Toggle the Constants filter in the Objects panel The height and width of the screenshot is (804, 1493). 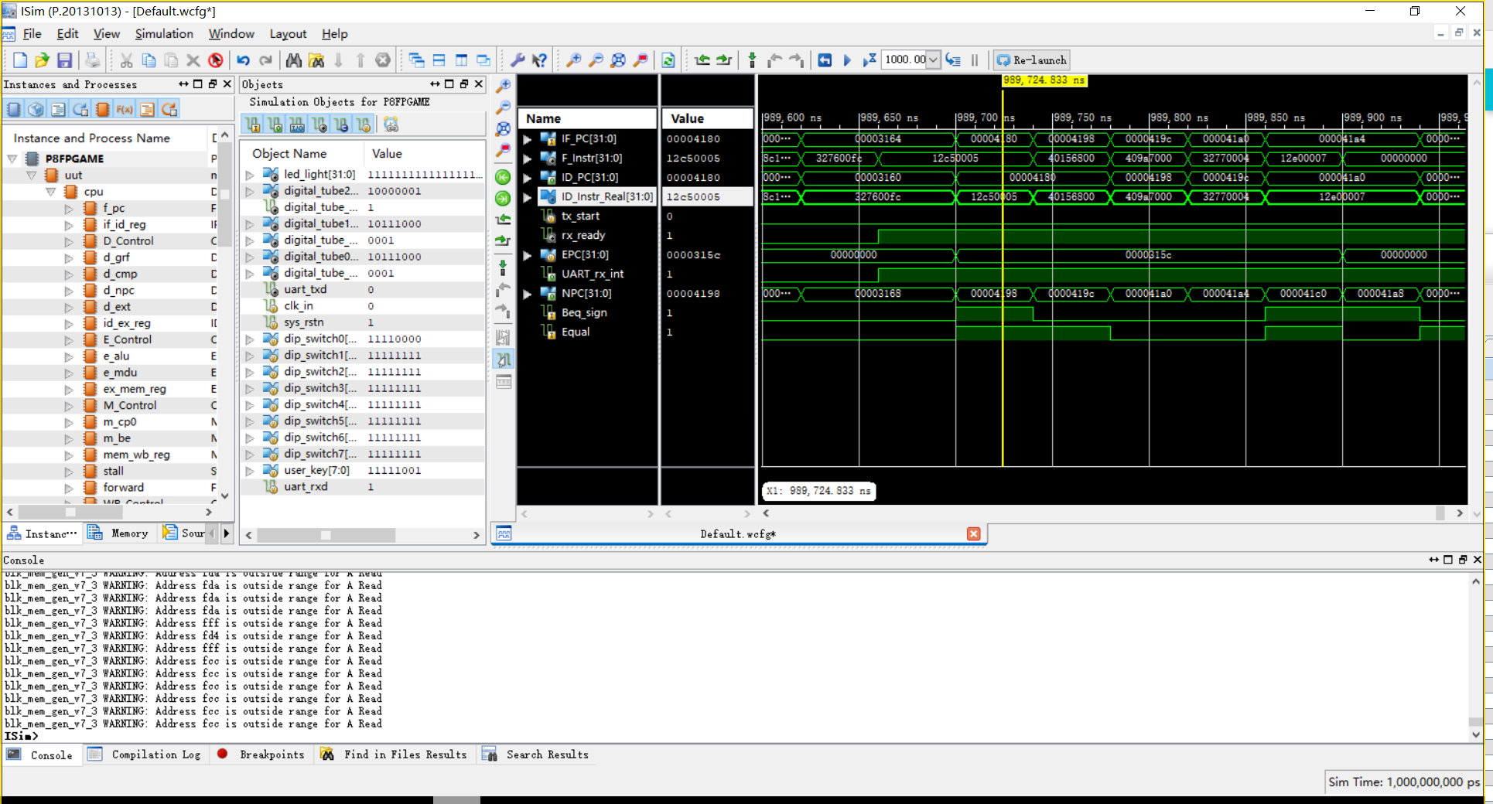click(342, 124)
